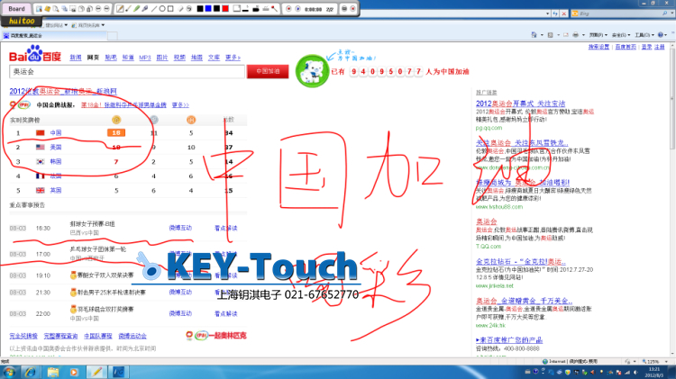Click the 美国 link in medal table
Image resolution: width=676 pixels, height=379 pixels.
56,147
